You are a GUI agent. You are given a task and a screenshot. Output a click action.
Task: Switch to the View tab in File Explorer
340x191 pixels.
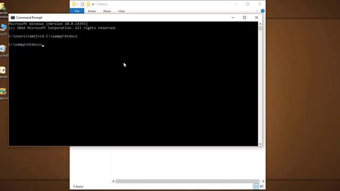click(122, 11)
